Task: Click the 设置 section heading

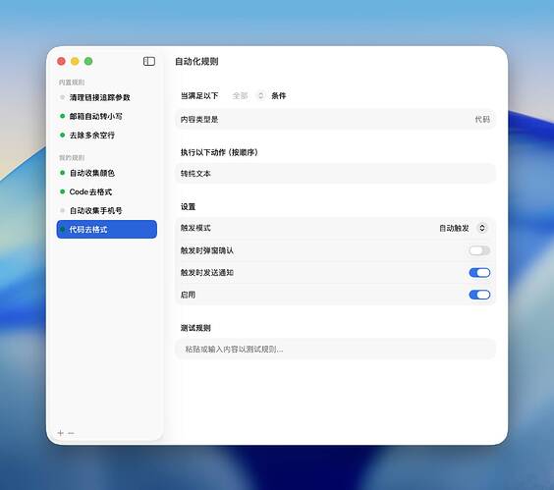Action: (188, 206)
